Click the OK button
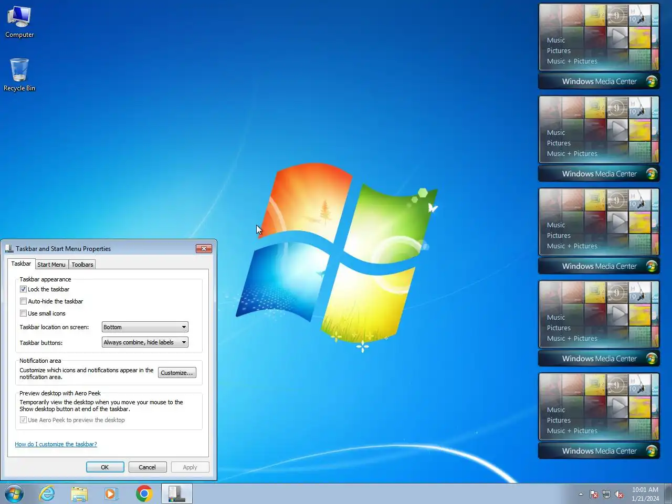This screenshot has width=672, height=504. pos(105,467)
